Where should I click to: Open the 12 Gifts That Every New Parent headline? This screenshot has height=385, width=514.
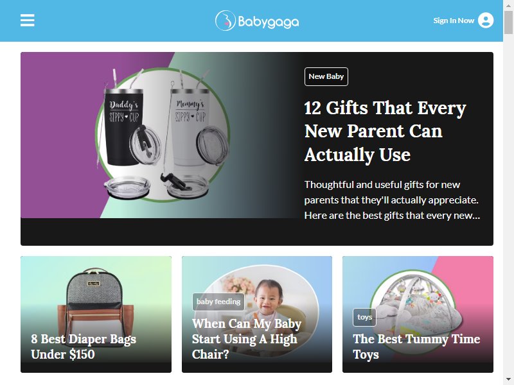coord(385,131)
